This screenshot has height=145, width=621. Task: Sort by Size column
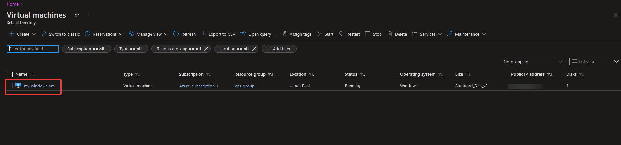(463, 74)
